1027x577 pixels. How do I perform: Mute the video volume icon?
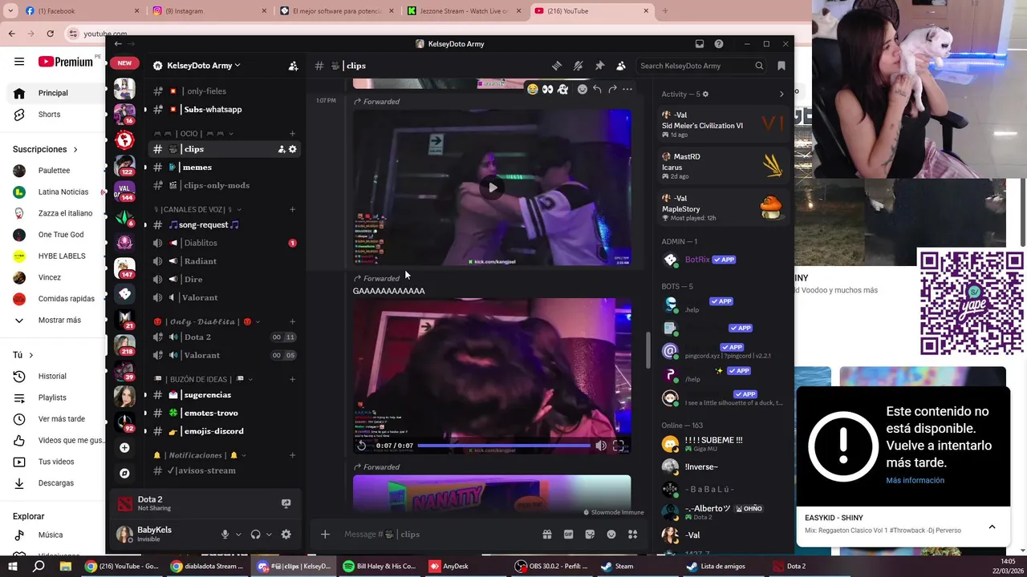pos(601,446)
